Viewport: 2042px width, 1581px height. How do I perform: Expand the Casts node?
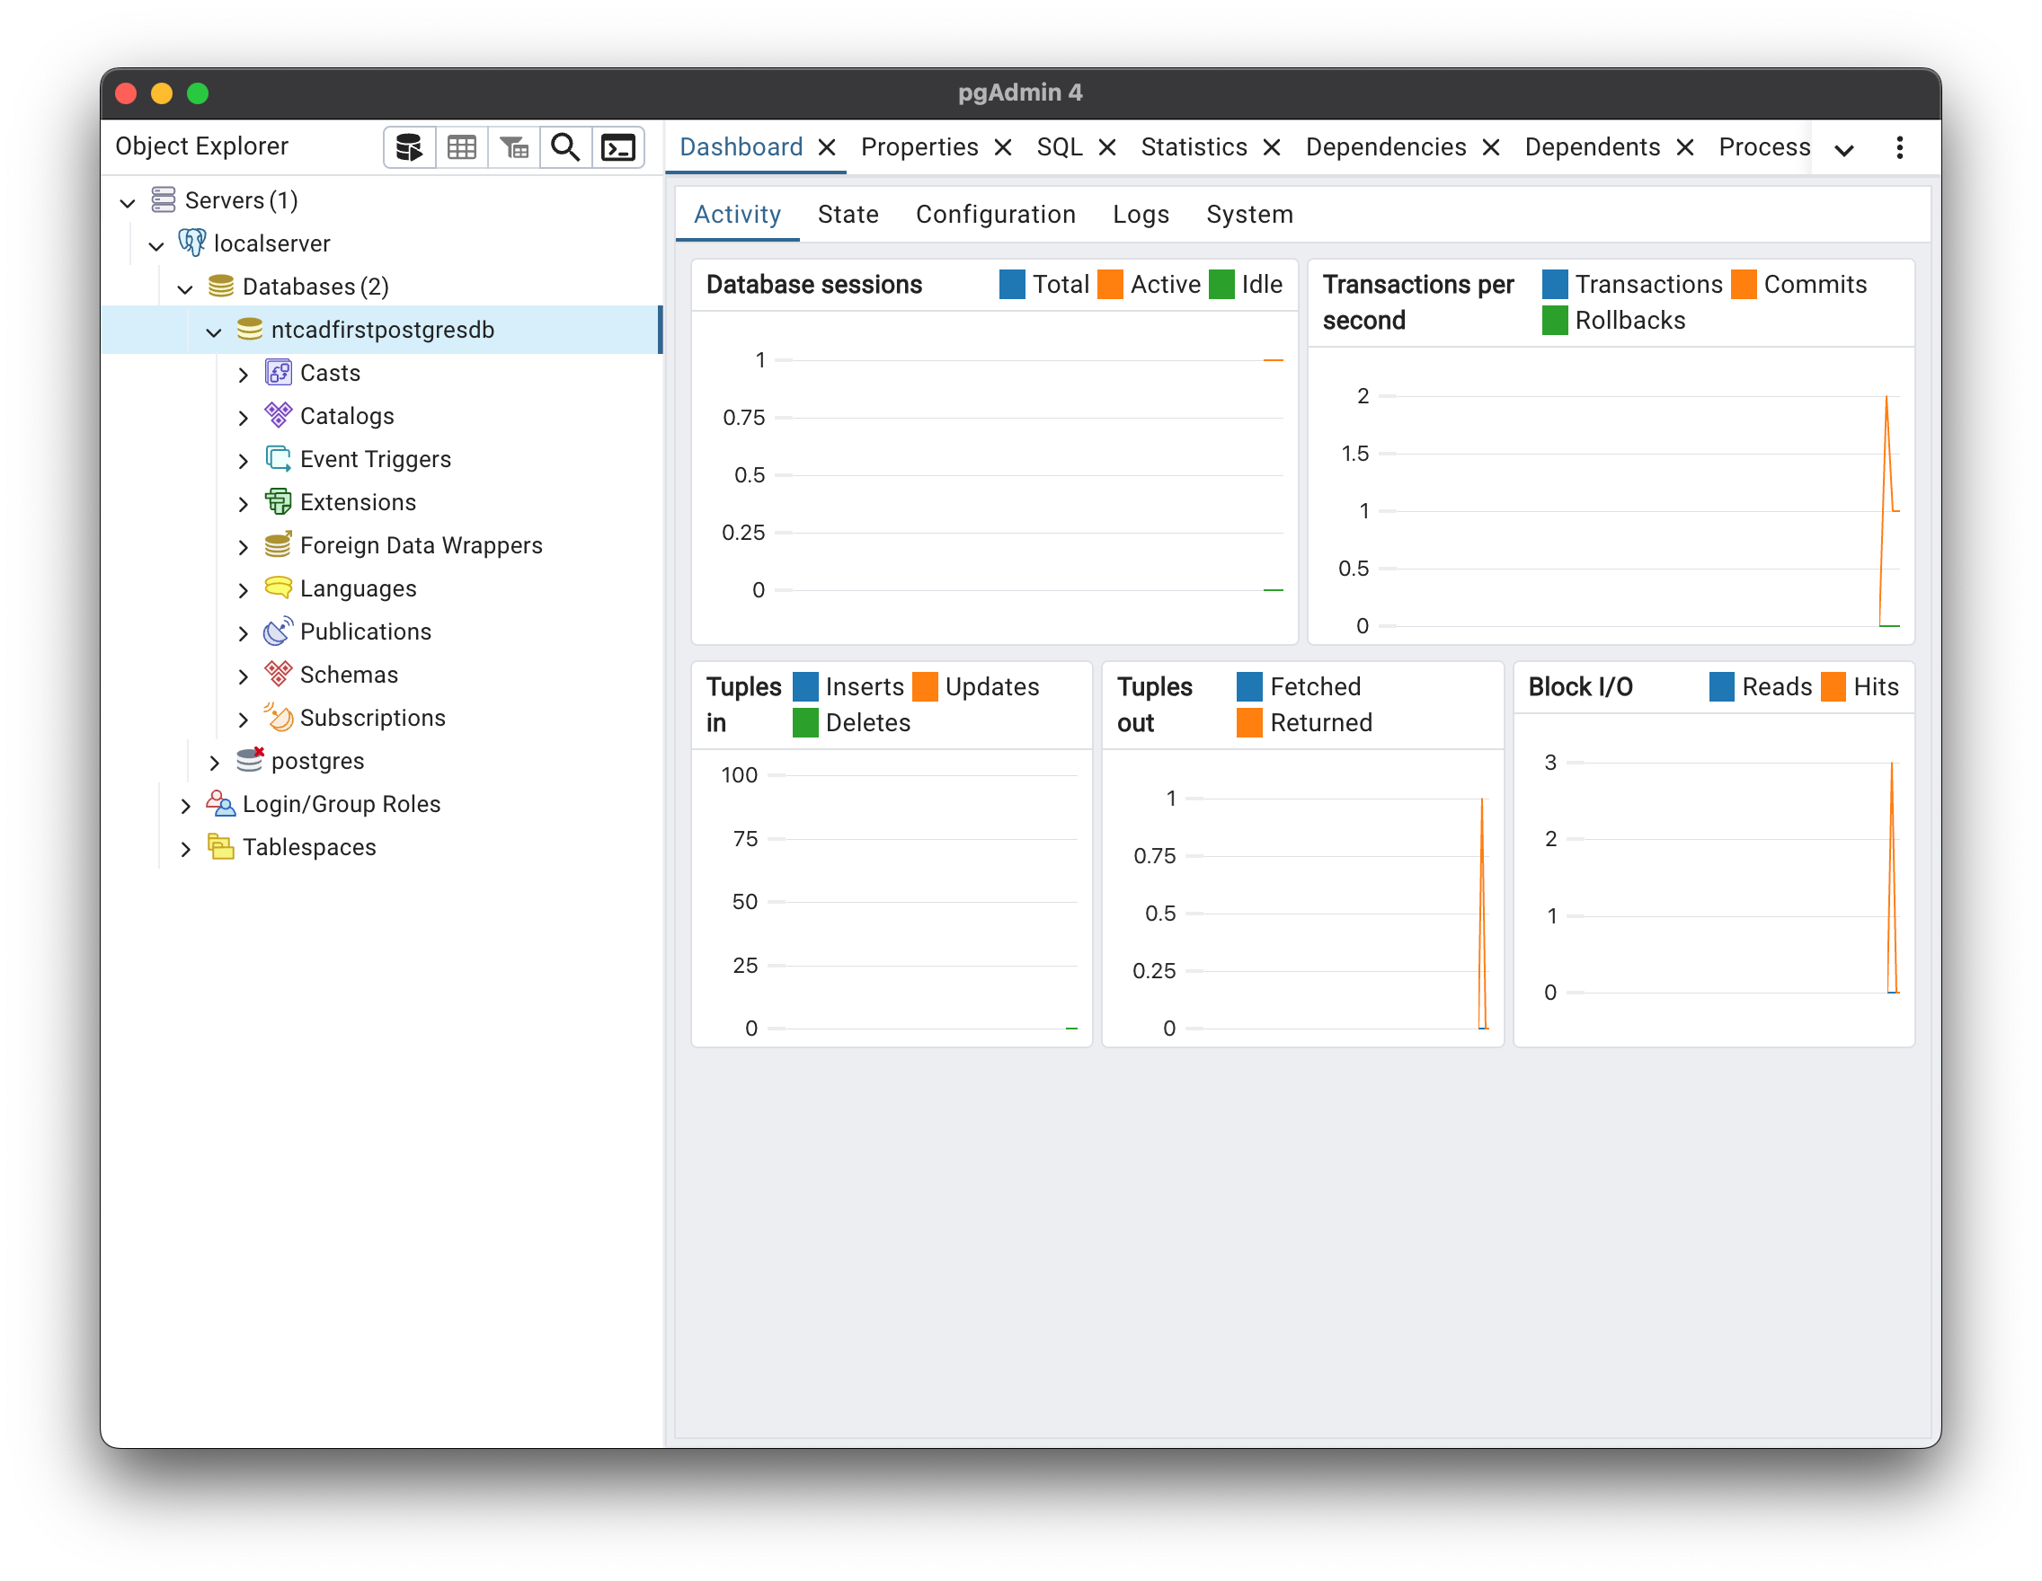click(243, 374)
